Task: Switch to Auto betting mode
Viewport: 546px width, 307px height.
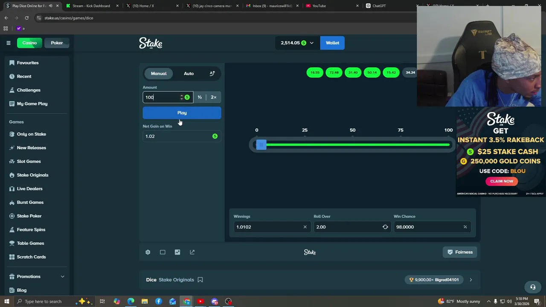Action: [x=189, y=73]
